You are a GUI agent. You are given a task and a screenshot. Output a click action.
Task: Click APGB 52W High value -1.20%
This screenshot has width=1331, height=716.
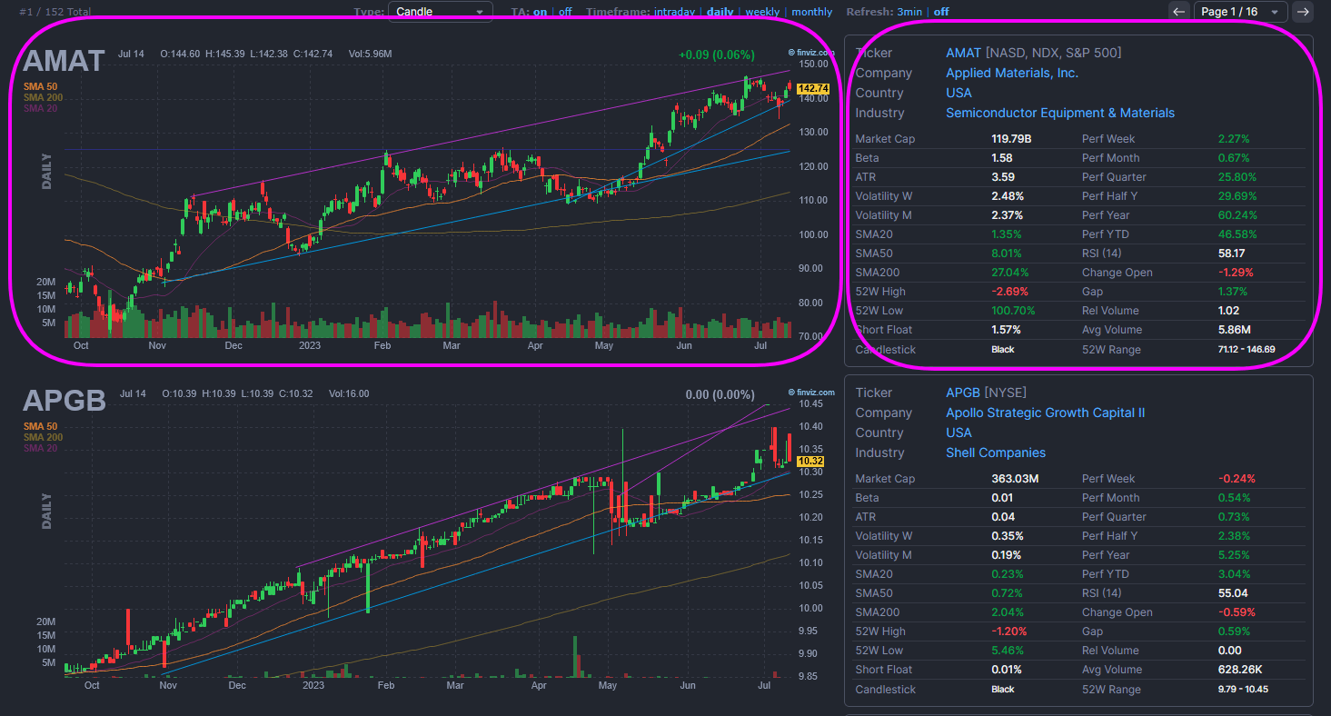click(1009, 631)
